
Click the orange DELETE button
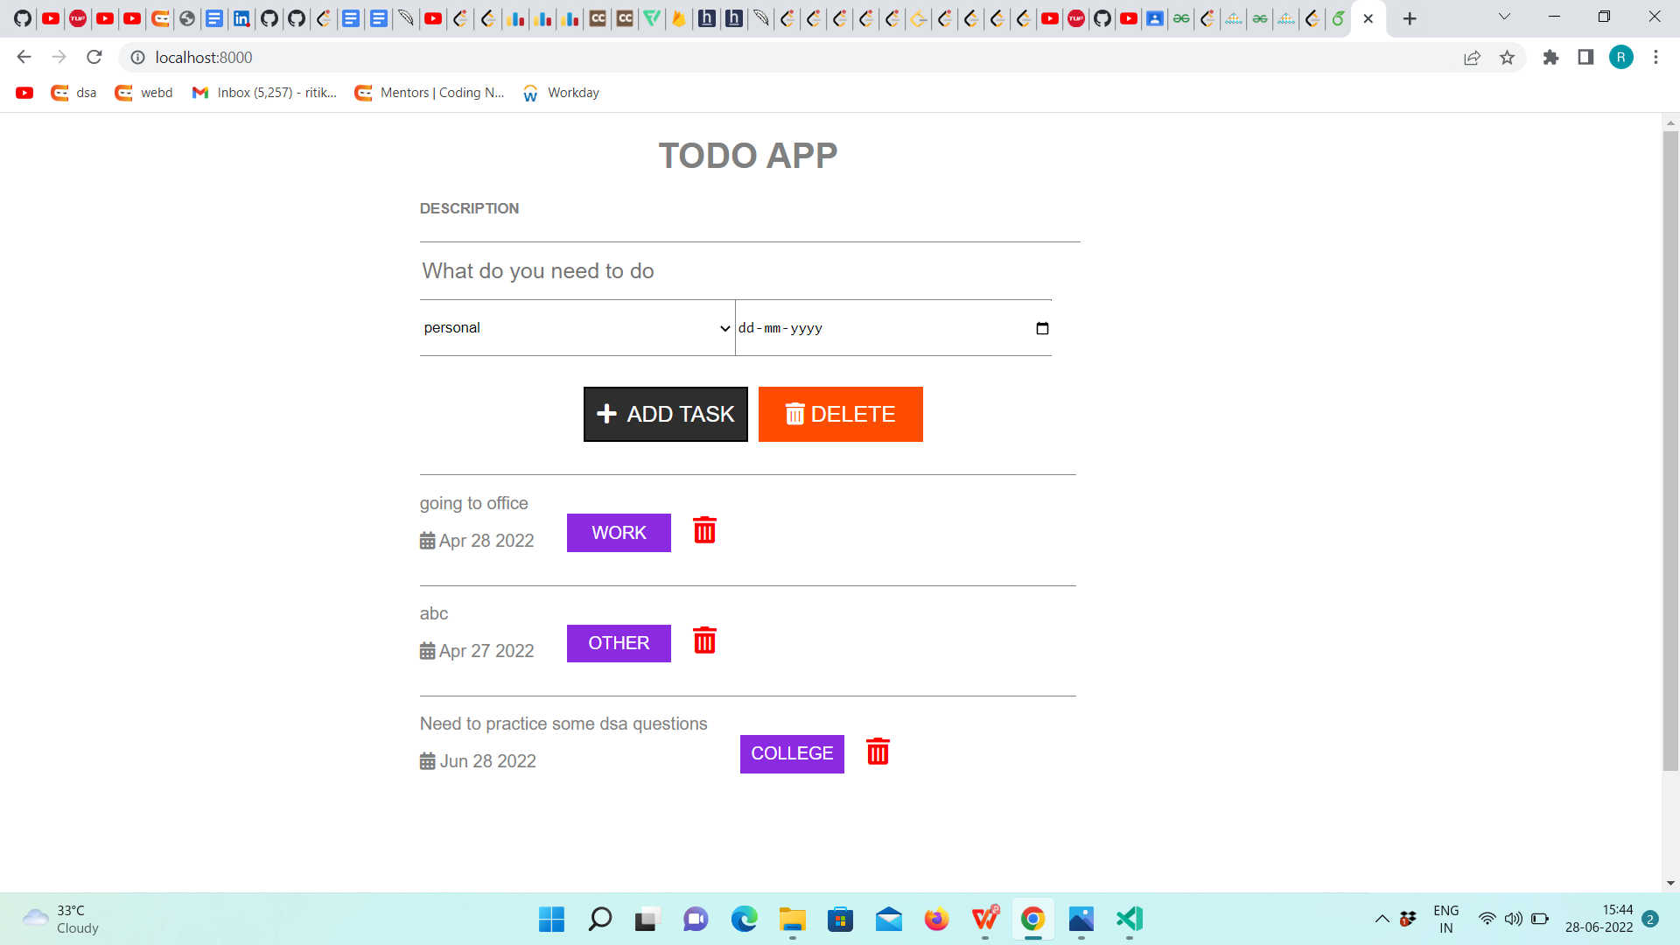tap(841, 414)
